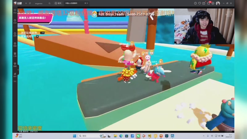
Task: Go back with the left arrow button
Action: pos(26,3)
